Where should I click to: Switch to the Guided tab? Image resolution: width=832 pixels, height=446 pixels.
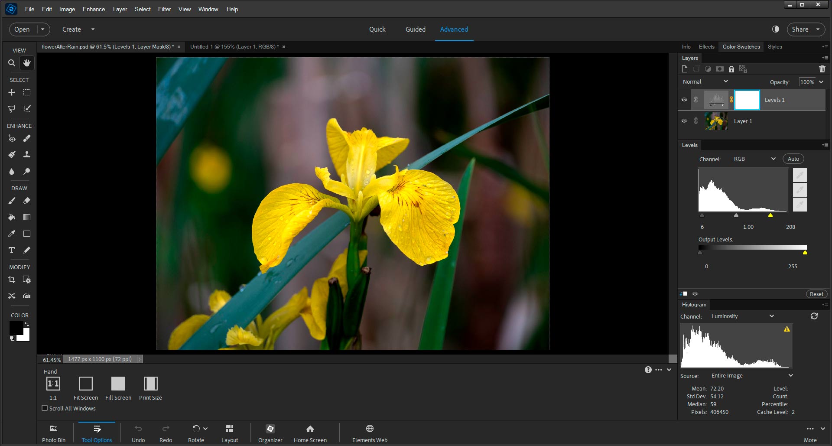415,29
